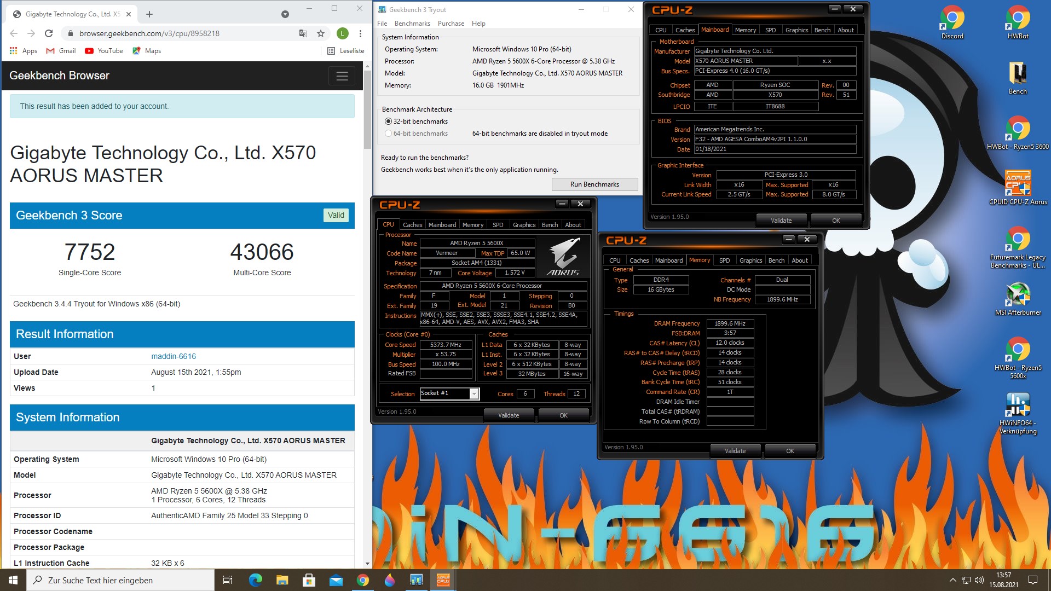Open Chrome three-dot menu

click(x=360, y=33)
